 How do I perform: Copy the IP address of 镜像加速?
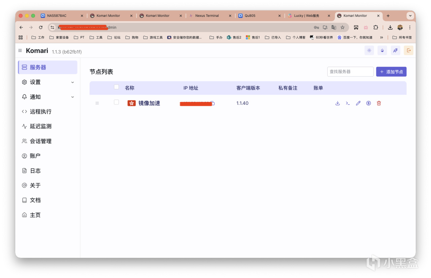coord(213,103)
